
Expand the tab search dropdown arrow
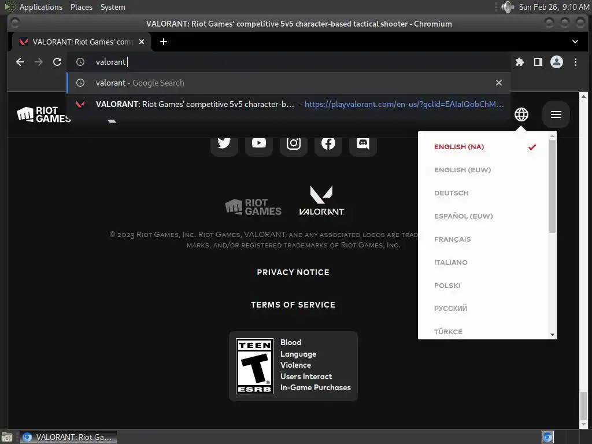[575, 42]
